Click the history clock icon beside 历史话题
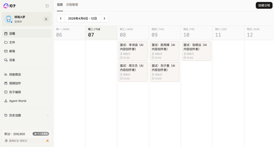This screenshot has height=147, width=274. [x=6, y=115]
